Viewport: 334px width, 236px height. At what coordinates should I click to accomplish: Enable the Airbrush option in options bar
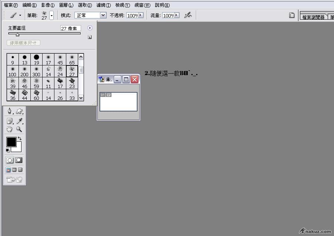coord(188,15)
